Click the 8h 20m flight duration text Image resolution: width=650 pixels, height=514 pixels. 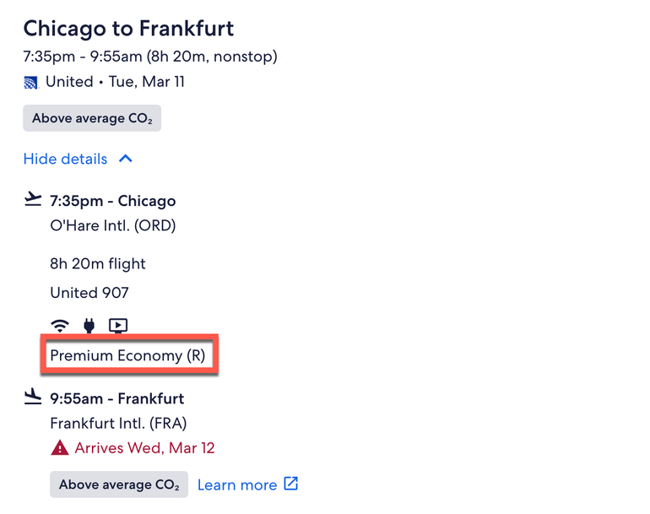tap(98, 263)
